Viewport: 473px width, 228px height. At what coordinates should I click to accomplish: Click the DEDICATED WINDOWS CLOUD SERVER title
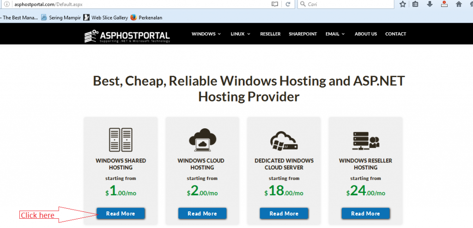coord(284,164)
